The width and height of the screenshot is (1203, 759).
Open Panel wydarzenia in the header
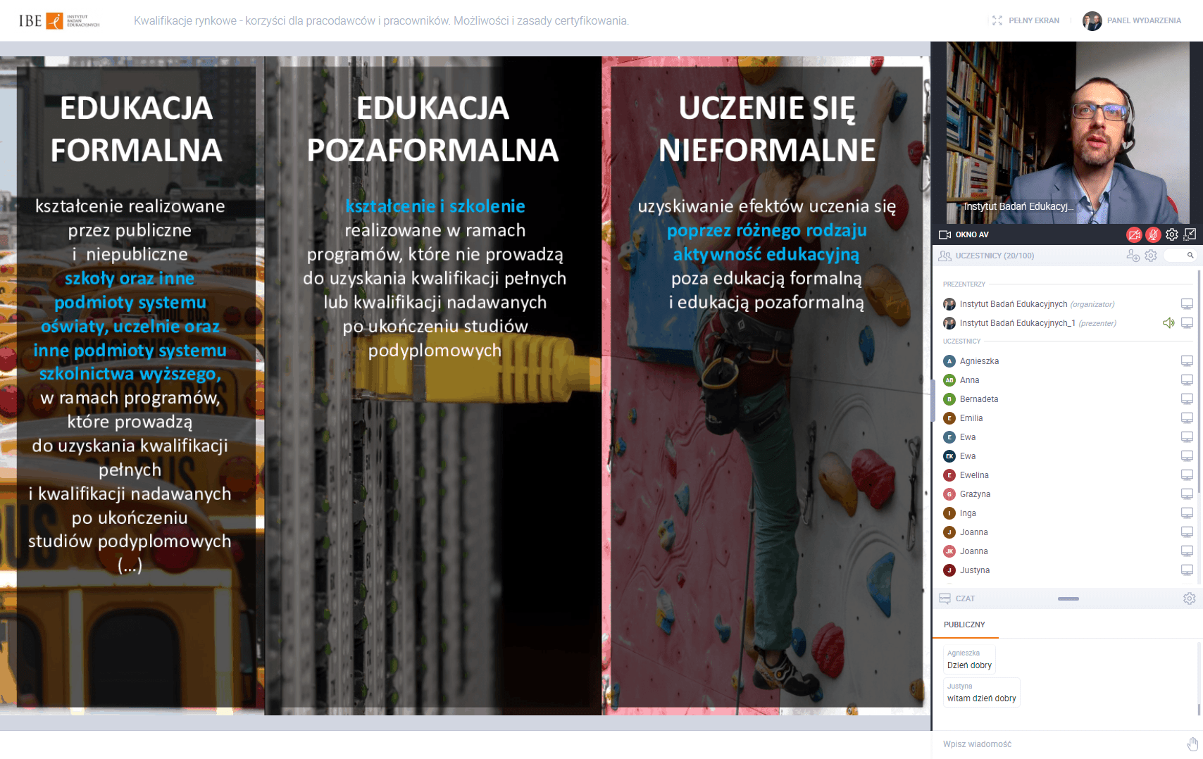tap(1133, 20)
